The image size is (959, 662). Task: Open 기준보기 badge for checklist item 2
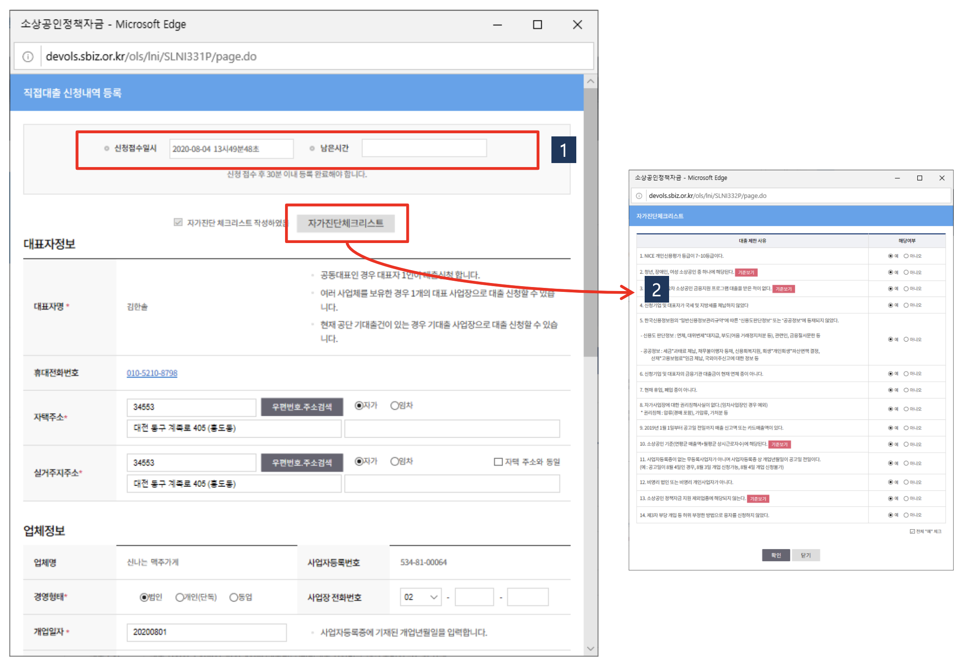point(746,272)
